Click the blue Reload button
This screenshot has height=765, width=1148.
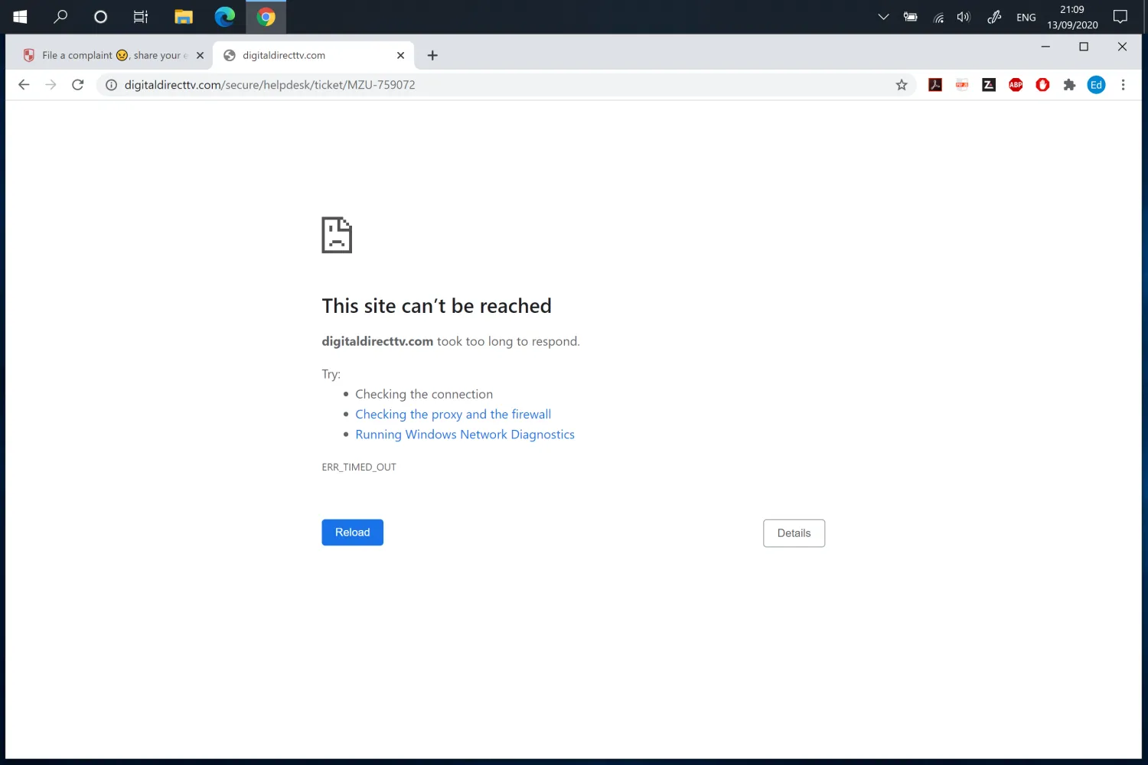pos(352,532)
